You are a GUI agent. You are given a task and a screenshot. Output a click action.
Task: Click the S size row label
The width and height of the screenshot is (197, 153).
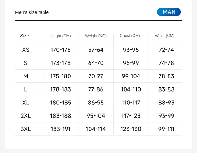coord(26,63)
